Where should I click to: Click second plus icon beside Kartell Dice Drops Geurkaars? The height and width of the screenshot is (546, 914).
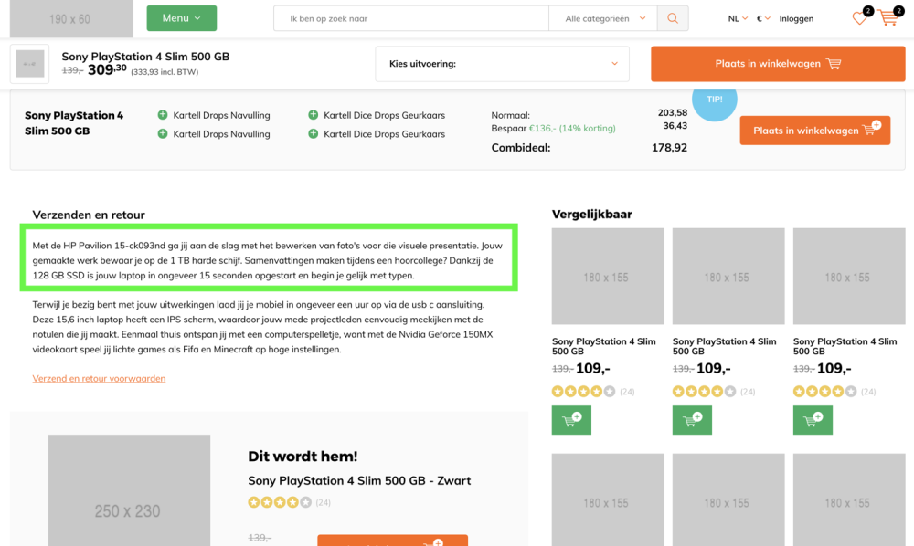(313, 133)
